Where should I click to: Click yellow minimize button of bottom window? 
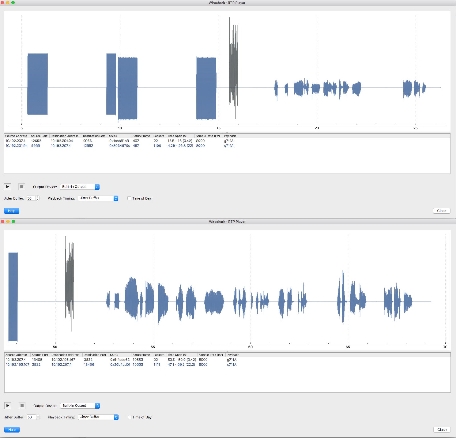tap(8, 221)
